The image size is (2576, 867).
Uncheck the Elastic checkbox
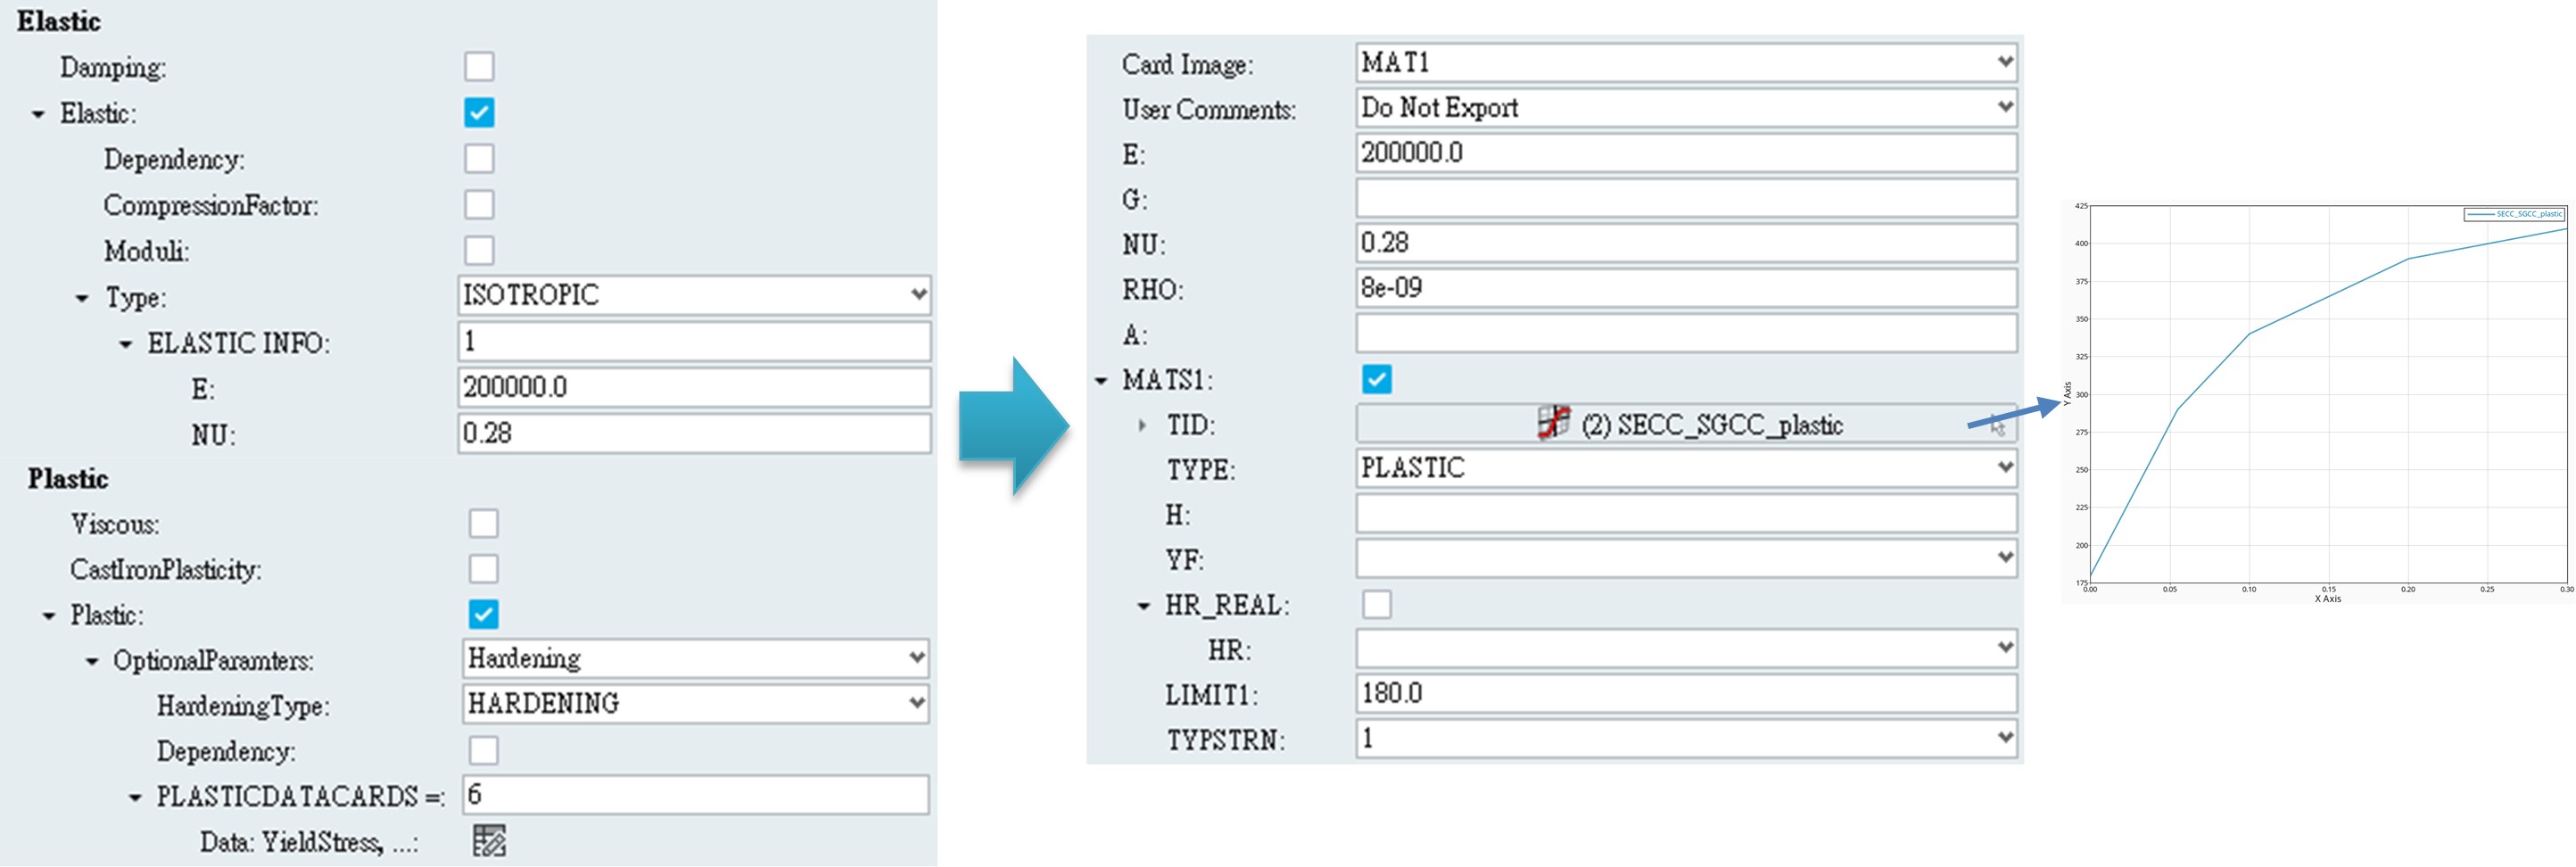(479, 112)
